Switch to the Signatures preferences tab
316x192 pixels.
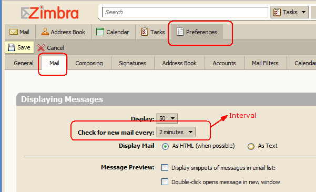click(x=132, y=63)
